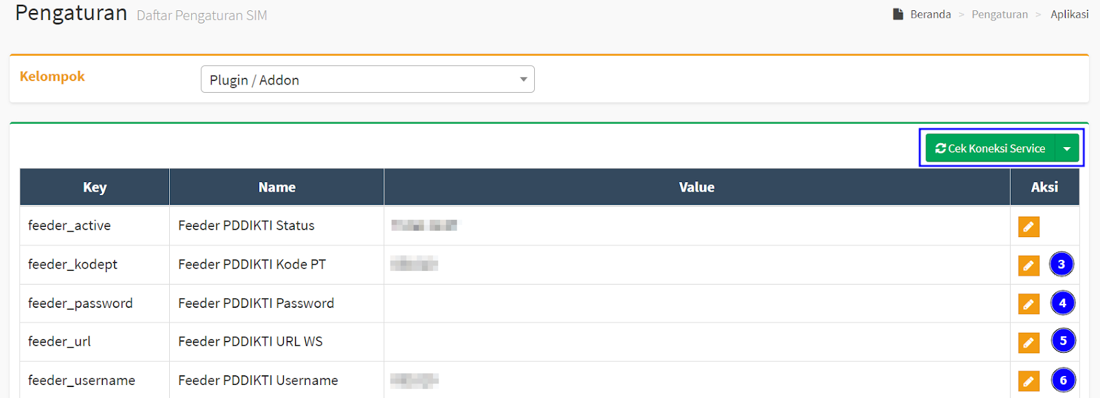
Task: Click the Cek Koneksi Service button
Action: [990, 148]
